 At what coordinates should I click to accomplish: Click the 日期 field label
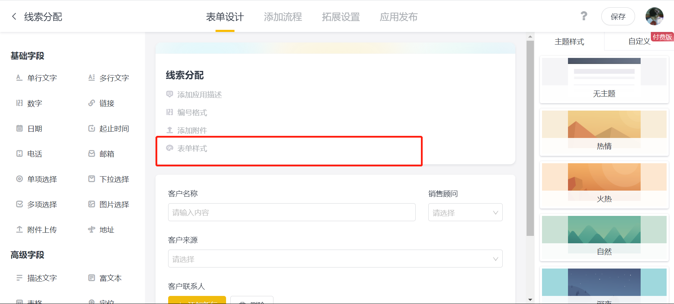pos(35,129)
